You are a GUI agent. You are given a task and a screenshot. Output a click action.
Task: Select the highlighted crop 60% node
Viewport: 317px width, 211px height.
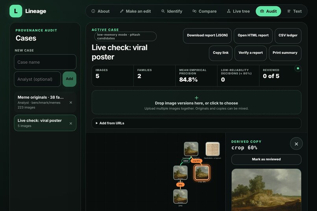point(202,172)
